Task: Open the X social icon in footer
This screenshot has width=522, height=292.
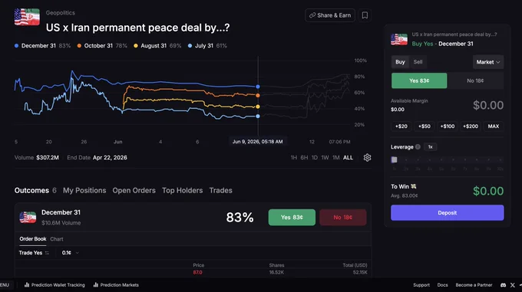Action: 513,285
